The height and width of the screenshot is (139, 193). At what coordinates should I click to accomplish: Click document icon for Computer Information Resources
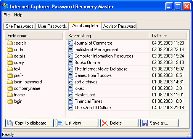tap(71, 56)
